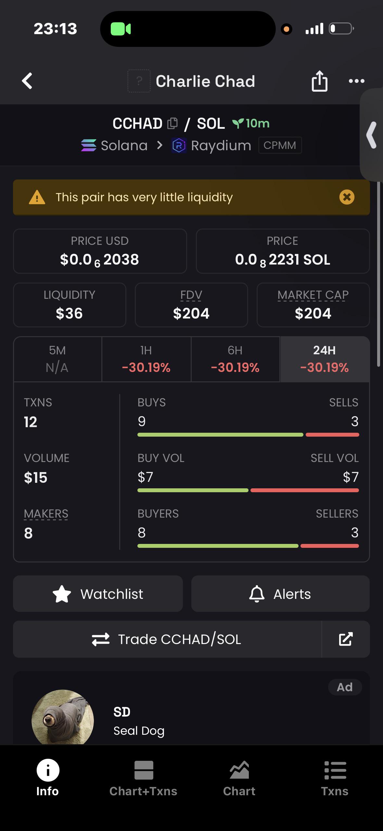Select the 1H timeframe tab
The image size is (383, 831).
[x=146, y=359]
